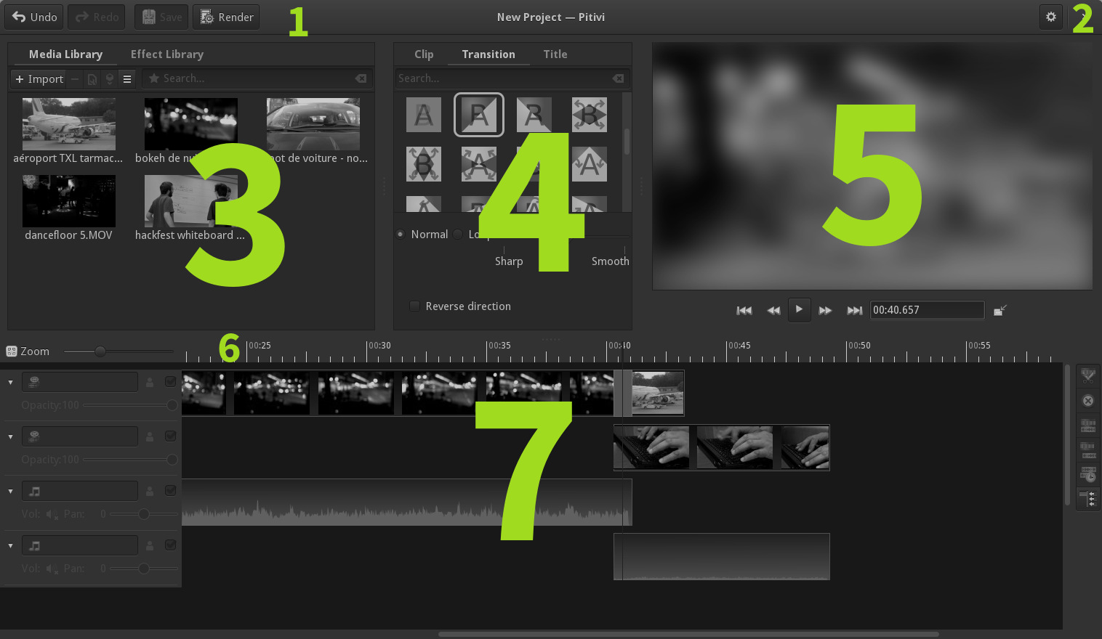Click the delete clip icon in timeline toolbar
The width and height of the screenshot is (1102, 639).
(1087, 401)
